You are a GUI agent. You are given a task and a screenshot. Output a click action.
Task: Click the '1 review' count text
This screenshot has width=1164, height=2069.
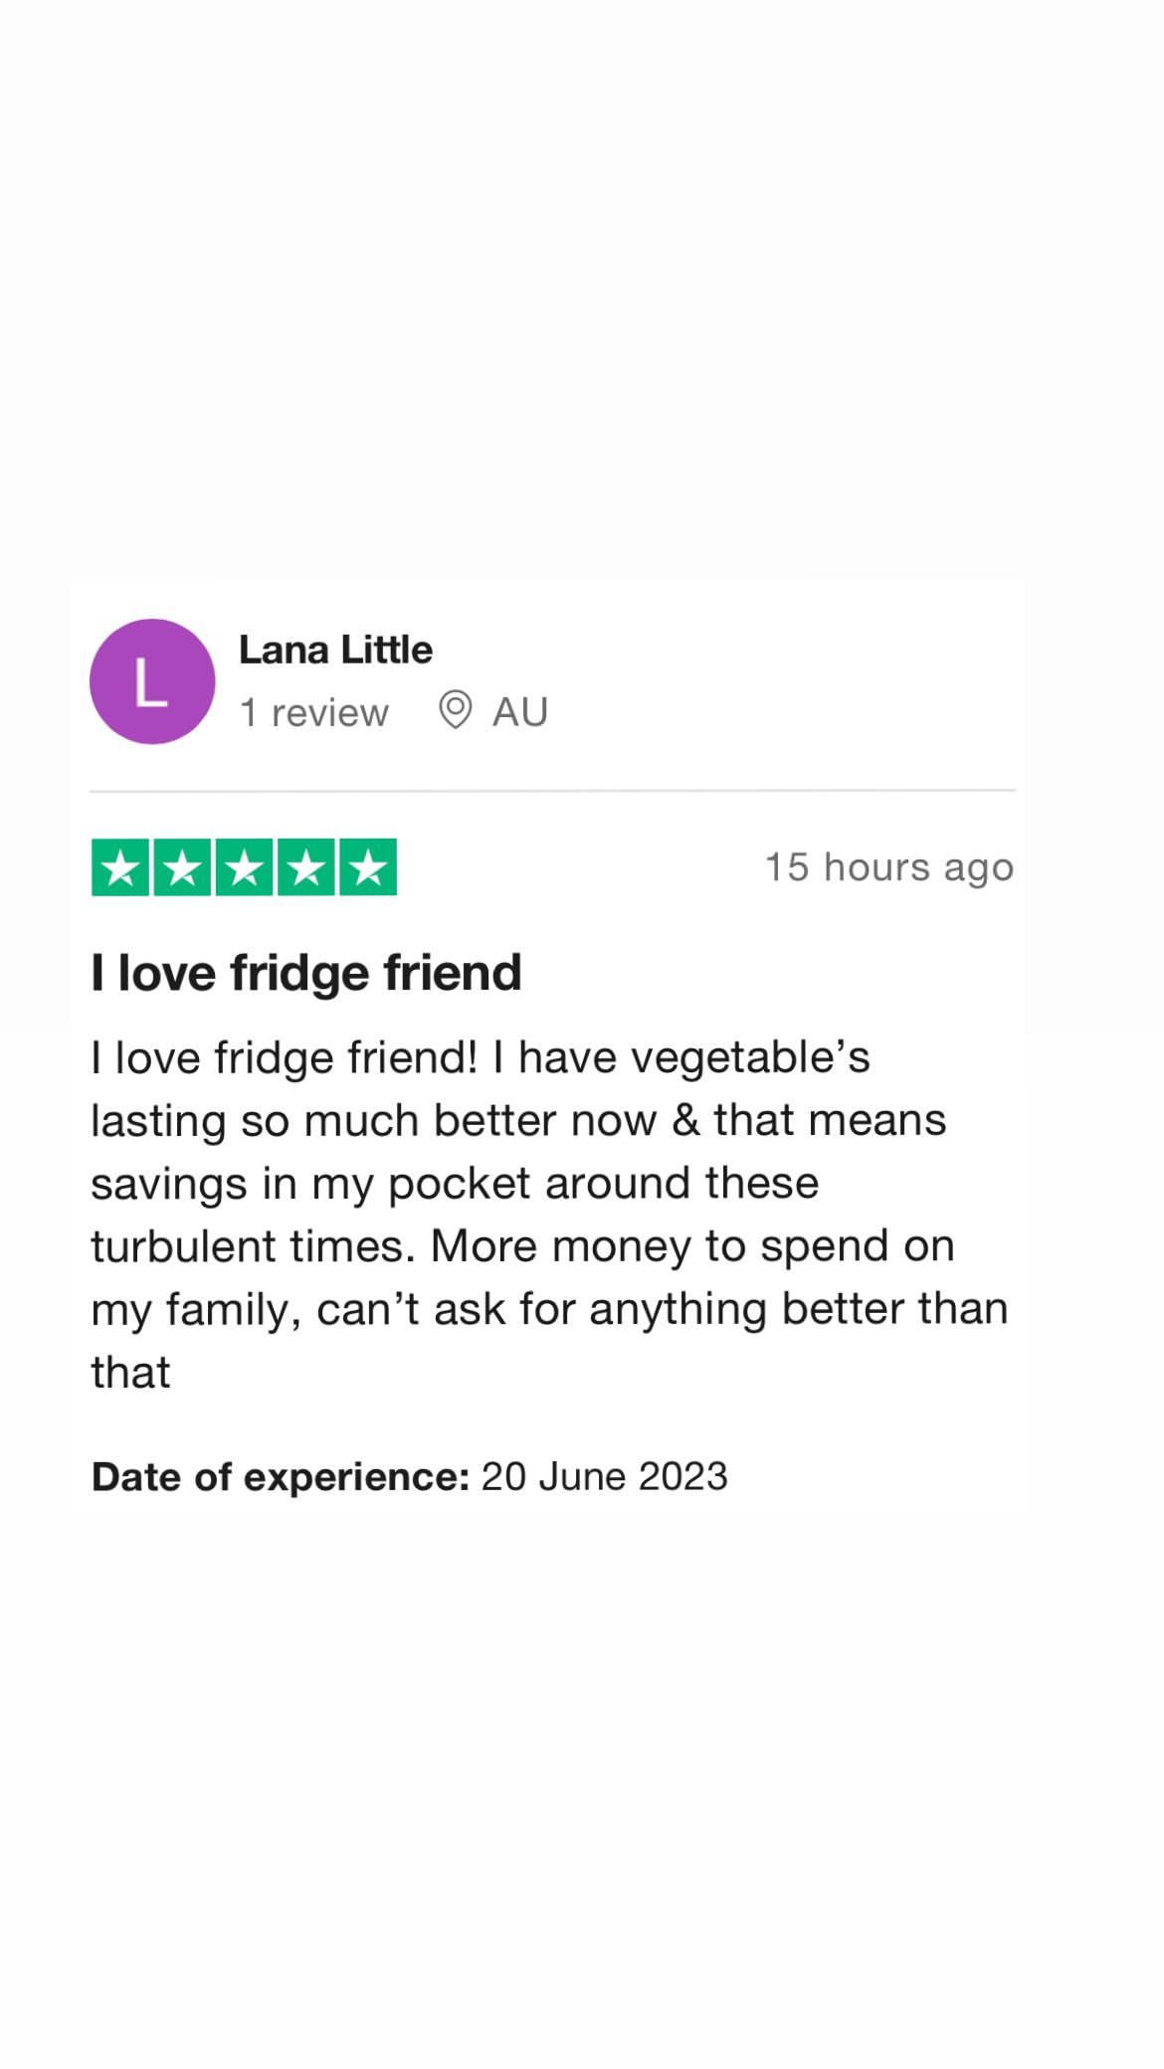click(x=314, y=712)
